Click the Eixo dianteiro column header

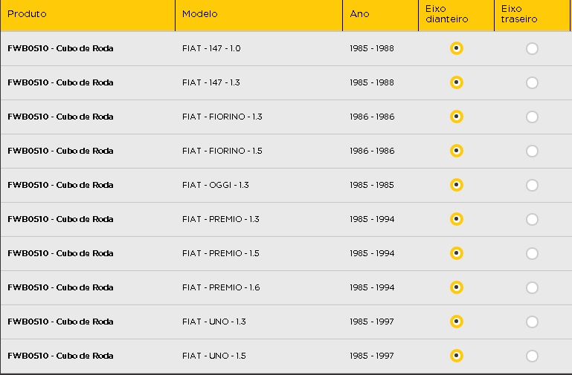(446, 14)
